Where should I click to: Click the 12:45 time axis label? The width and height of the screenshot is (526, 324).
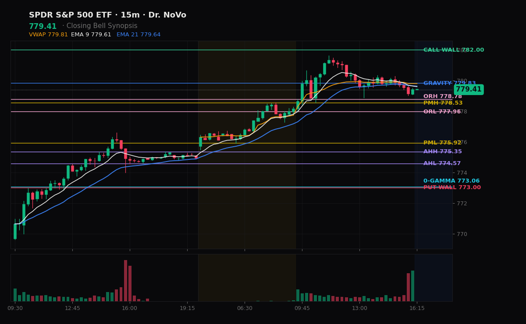(x=72, y=308)
